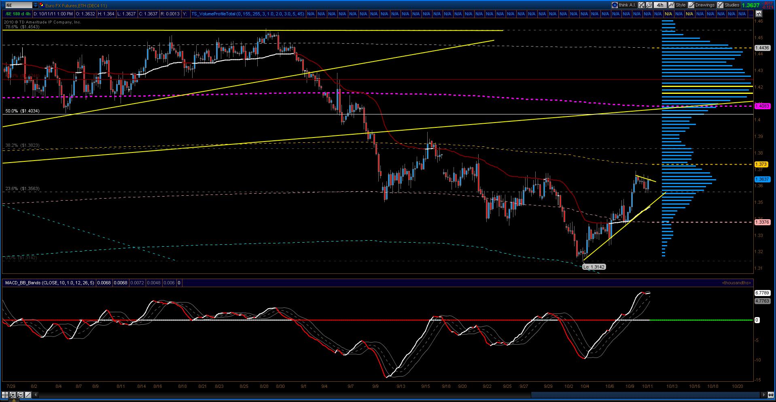Open the Style menu
Viewport: 776px width, 402px height.
tap(677, 5)
